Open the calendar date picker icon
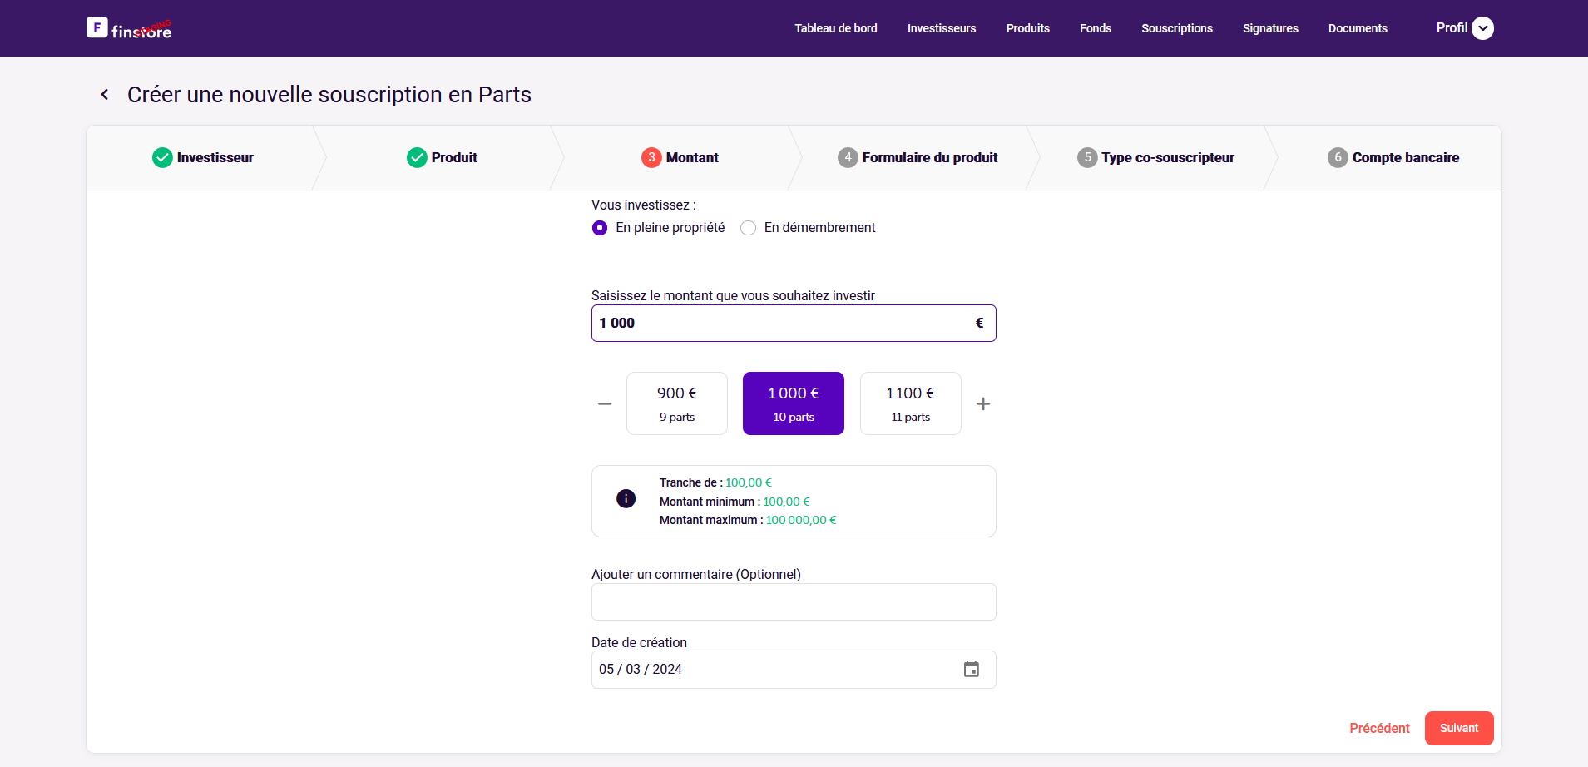Screen dimensions: 1588x767 coord(971,670)
